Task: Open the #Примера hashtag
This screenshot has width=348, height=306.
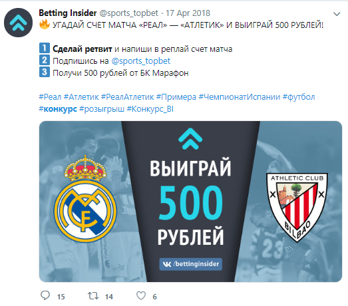Action: [x=176, y=97]
